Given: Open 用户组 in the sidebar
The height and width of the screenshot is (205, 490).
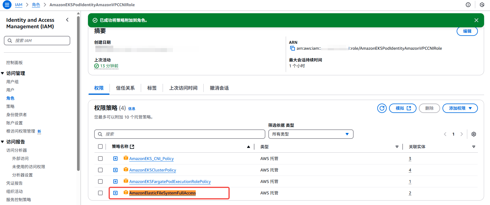Looking at the screenshot, I should [x=12, y=82].
